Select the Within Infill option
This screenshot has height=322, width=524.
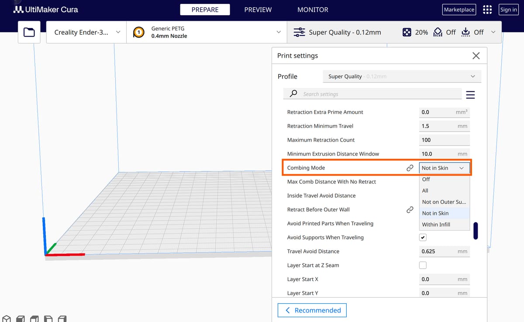point(445,225)
